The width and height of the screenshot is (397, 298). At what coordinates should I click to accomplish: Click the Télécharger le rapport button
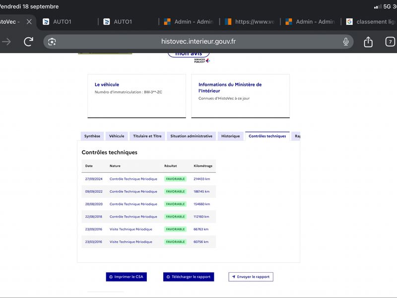point(189,277)
